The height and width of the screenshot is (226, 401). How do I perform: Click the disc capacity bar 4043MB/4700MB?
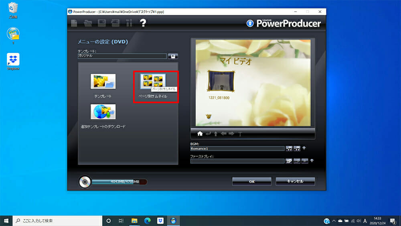[119, 182]
